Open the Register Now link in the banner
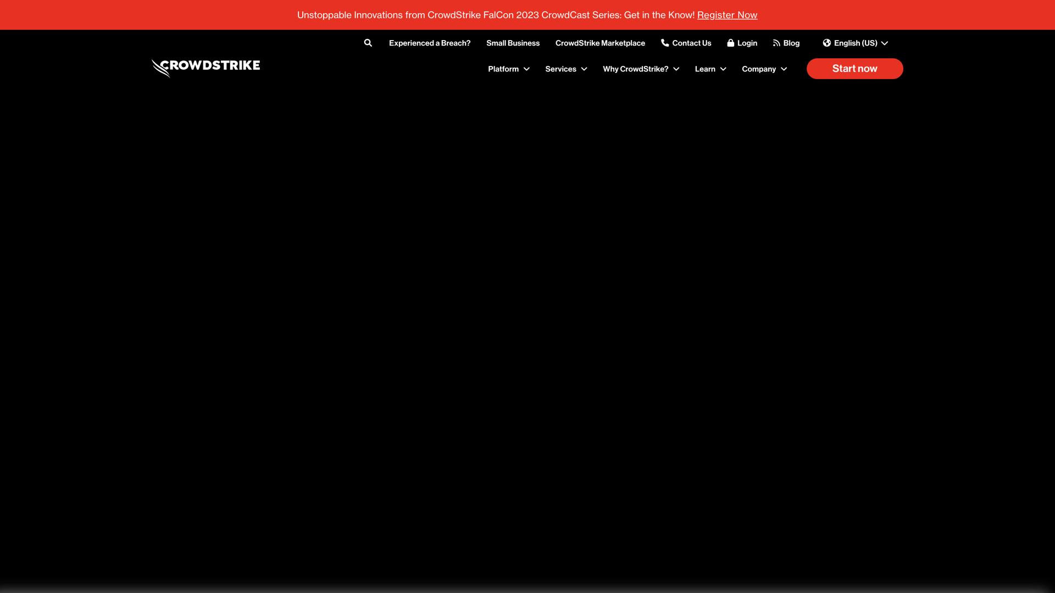Viewport: 1055px width, 593px height. pyautogui.click(x=726, y=15)
